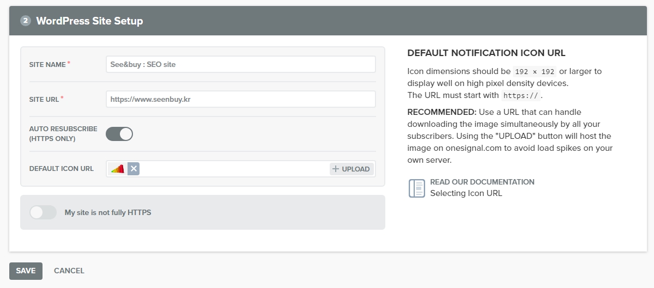Click the documentation book icon
This screenshot has height=288, width=654.
tap(416, 188)
